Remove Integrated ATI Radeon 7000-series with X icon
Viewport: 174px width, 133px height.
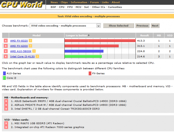6,127
